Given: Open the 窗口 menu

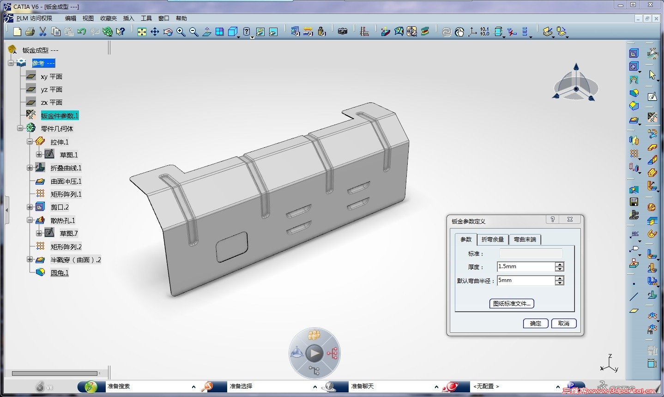Looking at the screenshot, I should pyautogui.click(x=164, y=18).
